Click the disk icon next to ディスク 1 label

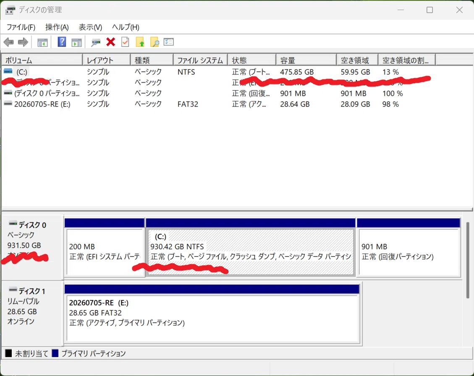[x=13, y=290]
